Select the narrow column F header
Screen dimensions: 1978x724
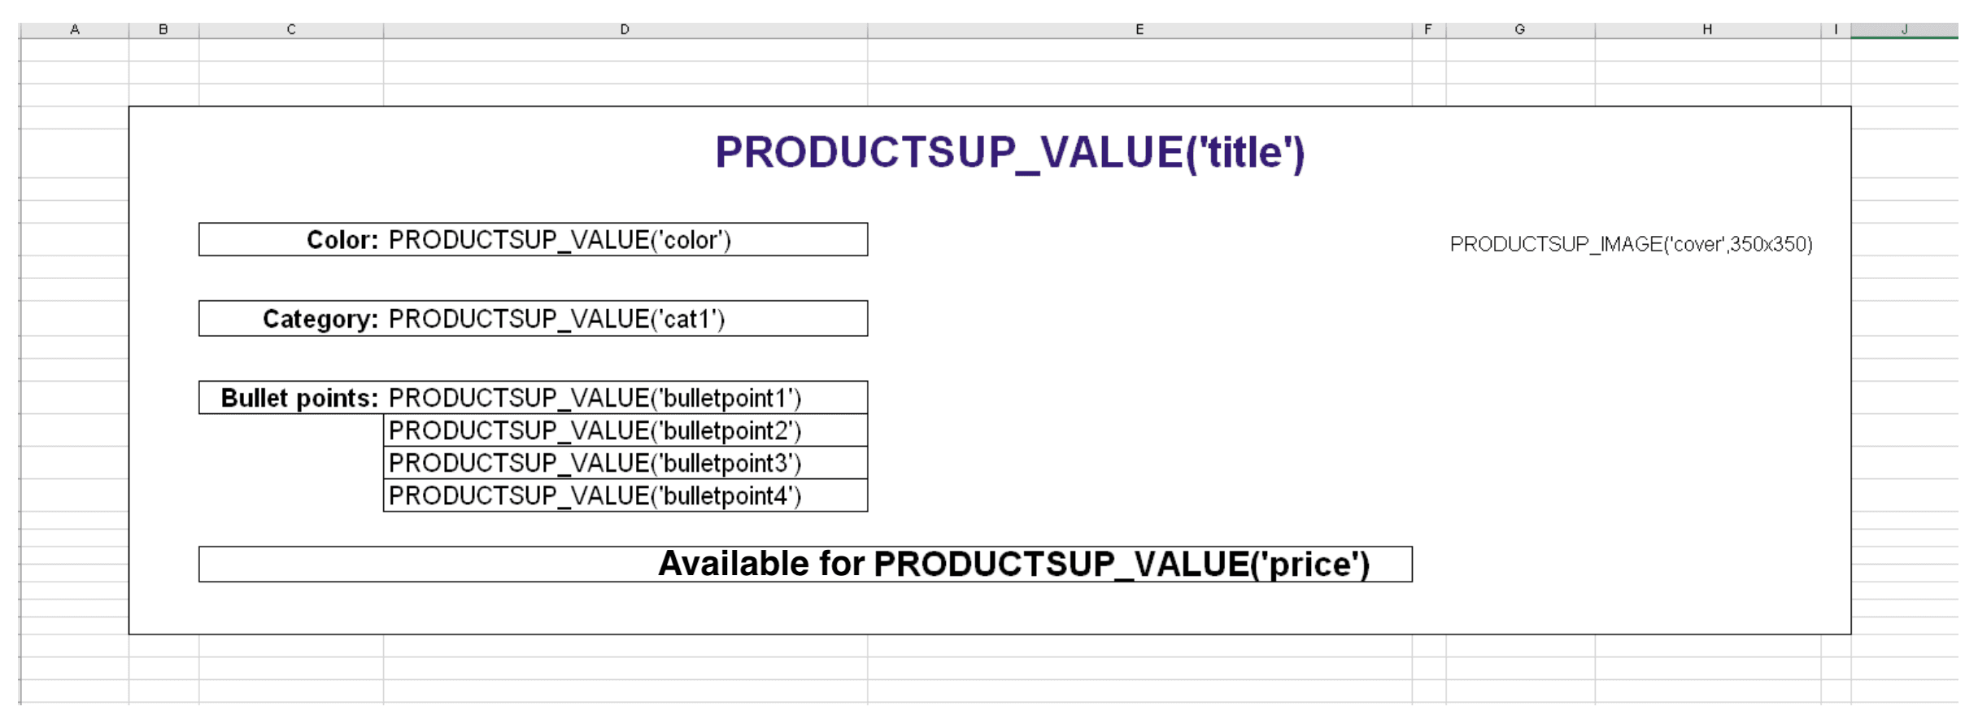[x=1428, y=30]
